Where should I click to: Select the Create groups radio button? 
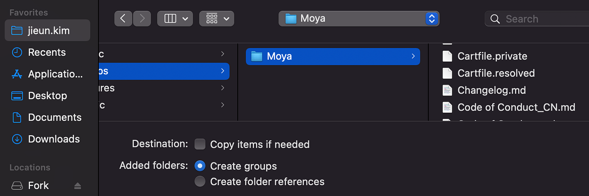[x=200, y=166]
